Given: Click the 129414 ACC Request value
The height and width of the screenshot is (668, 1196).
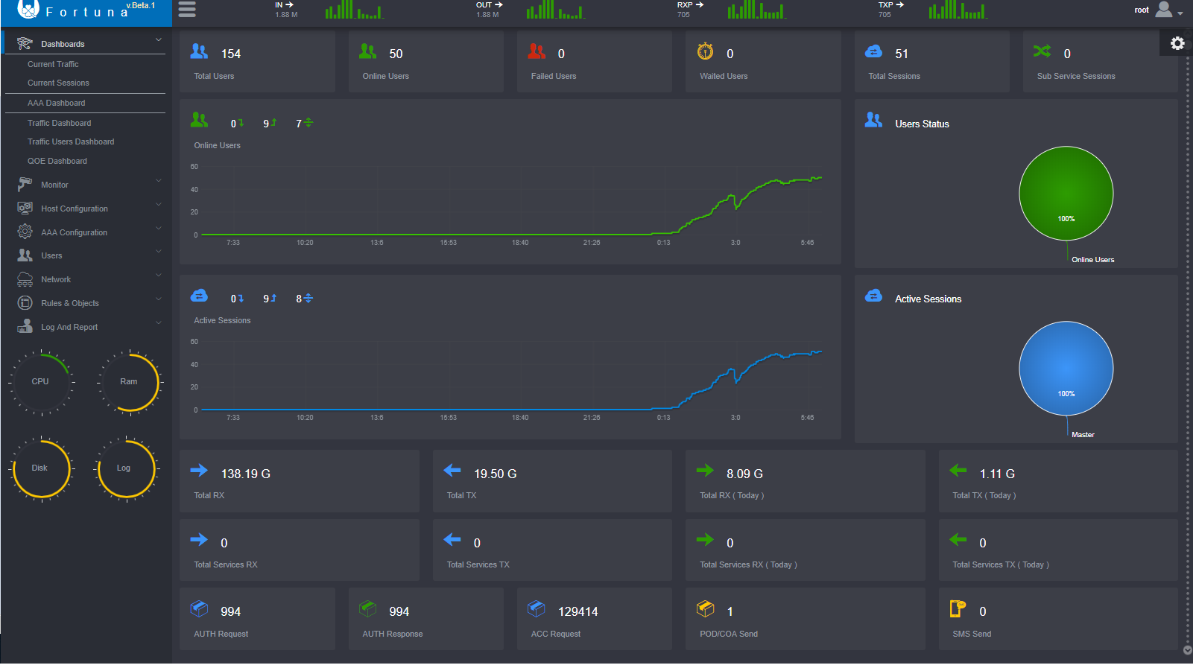Looking at the screenshot, I should point(578,611).
